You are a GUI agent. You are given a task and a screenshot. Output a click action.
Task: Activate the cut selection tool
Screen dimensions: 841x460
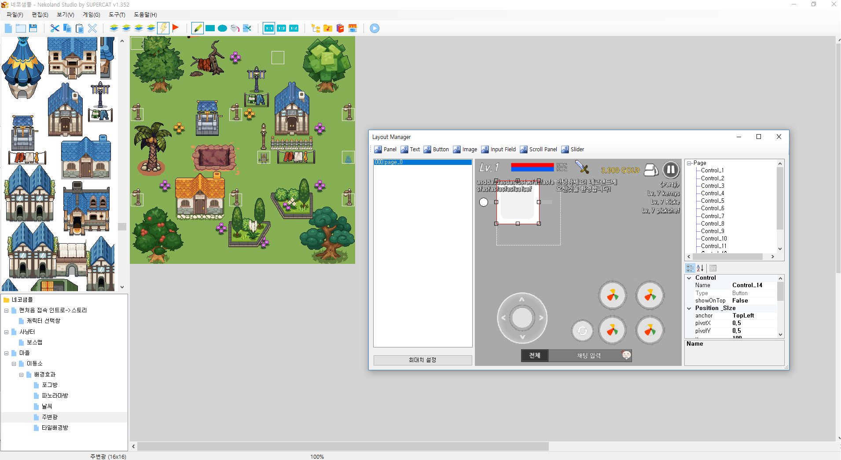(x=55, y=28)
